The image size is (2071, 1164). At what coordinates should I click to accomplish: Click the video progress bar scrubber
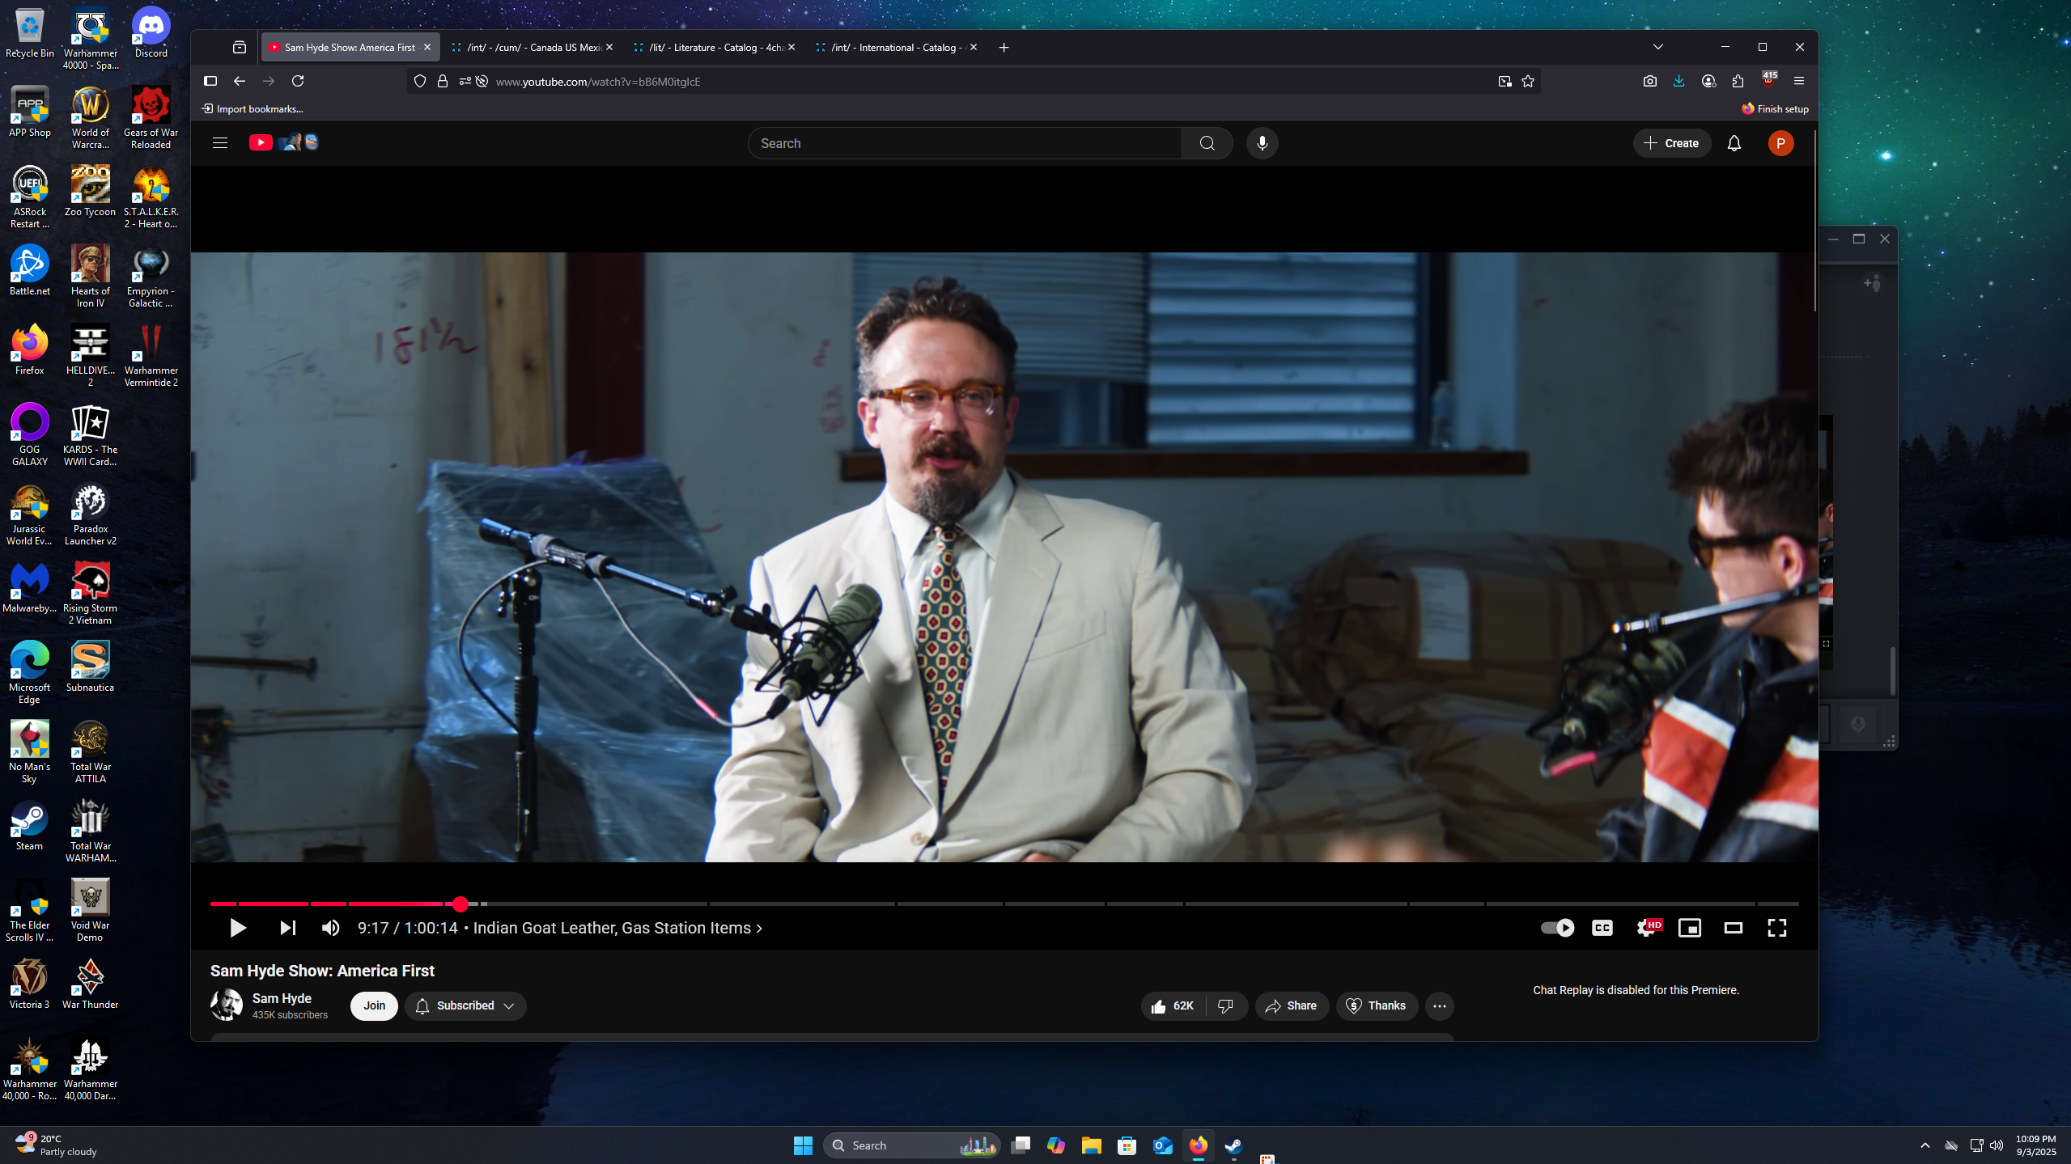[460, 904]
